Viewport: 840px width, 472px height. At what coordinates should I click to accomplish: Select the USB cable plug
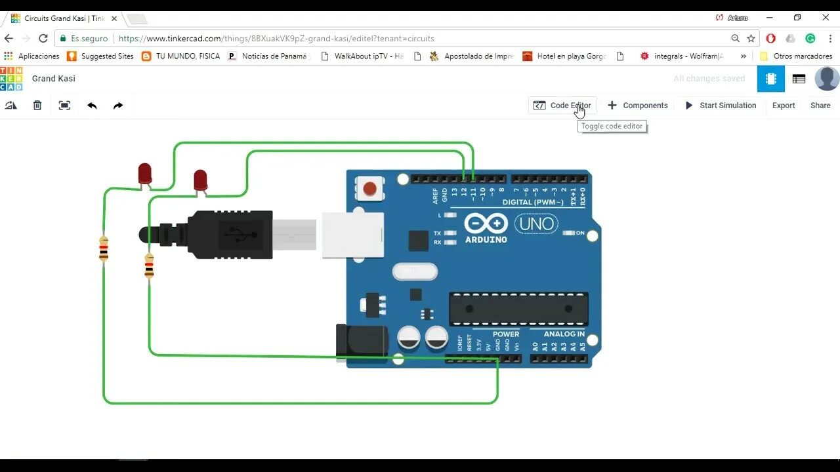pos(230,234)
